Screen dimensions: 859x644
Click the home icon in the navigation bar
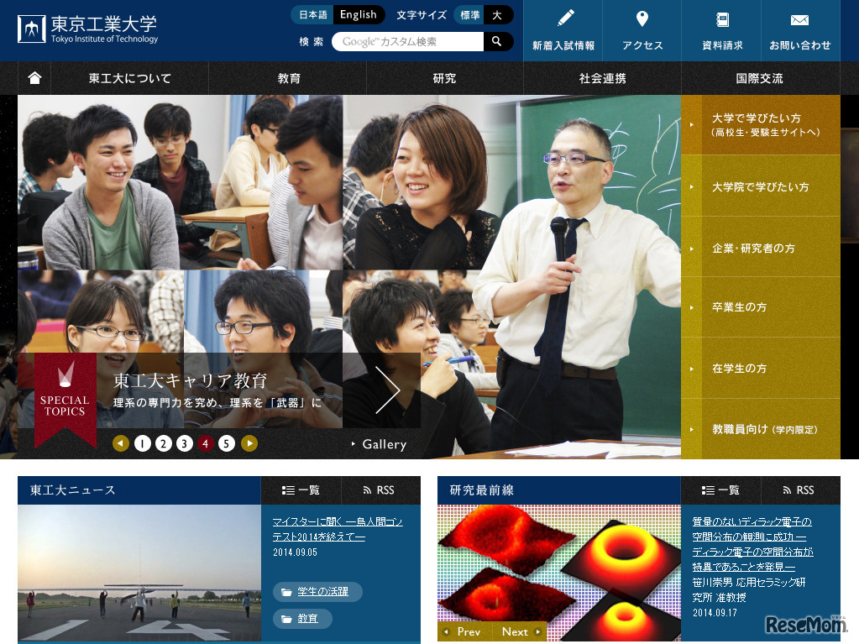point(33,77)
